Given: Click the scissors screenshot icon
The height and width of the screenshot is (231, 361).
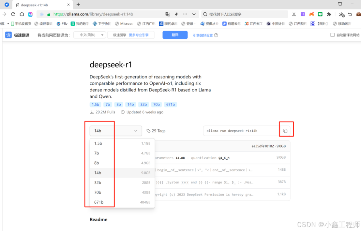Looking at the screenshot, I should [294, 14].
